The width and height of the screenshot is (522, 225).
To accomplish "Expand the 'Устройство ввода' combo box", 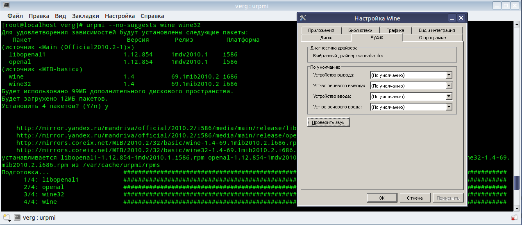I will coord(449,97).
